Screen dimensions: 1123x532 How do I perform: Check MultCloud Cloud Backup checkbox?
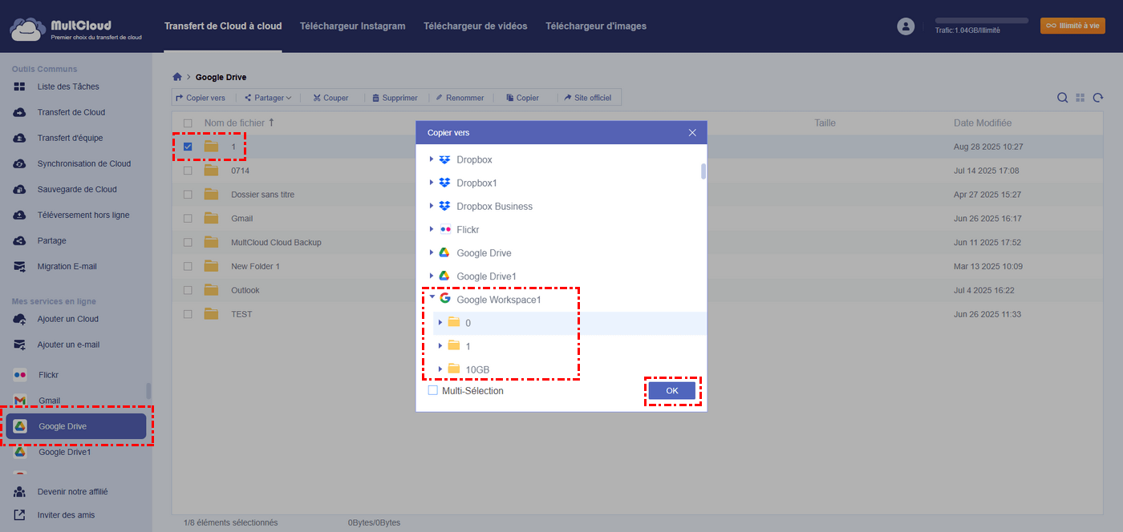(x=188, y=242)
